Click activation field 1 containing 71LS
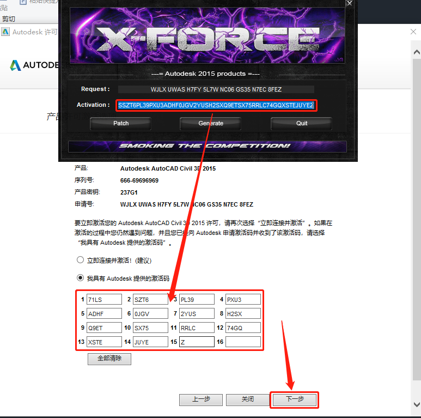421x418 pixels. point(104,299)
